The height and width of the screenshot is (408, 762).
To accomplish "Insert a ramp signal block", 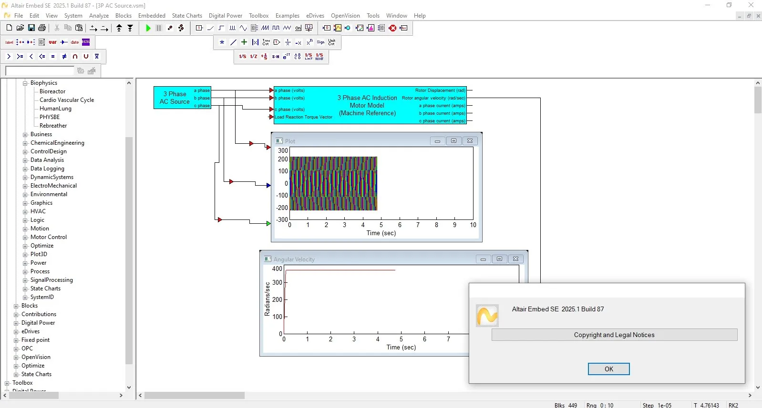I will point(210,28).
